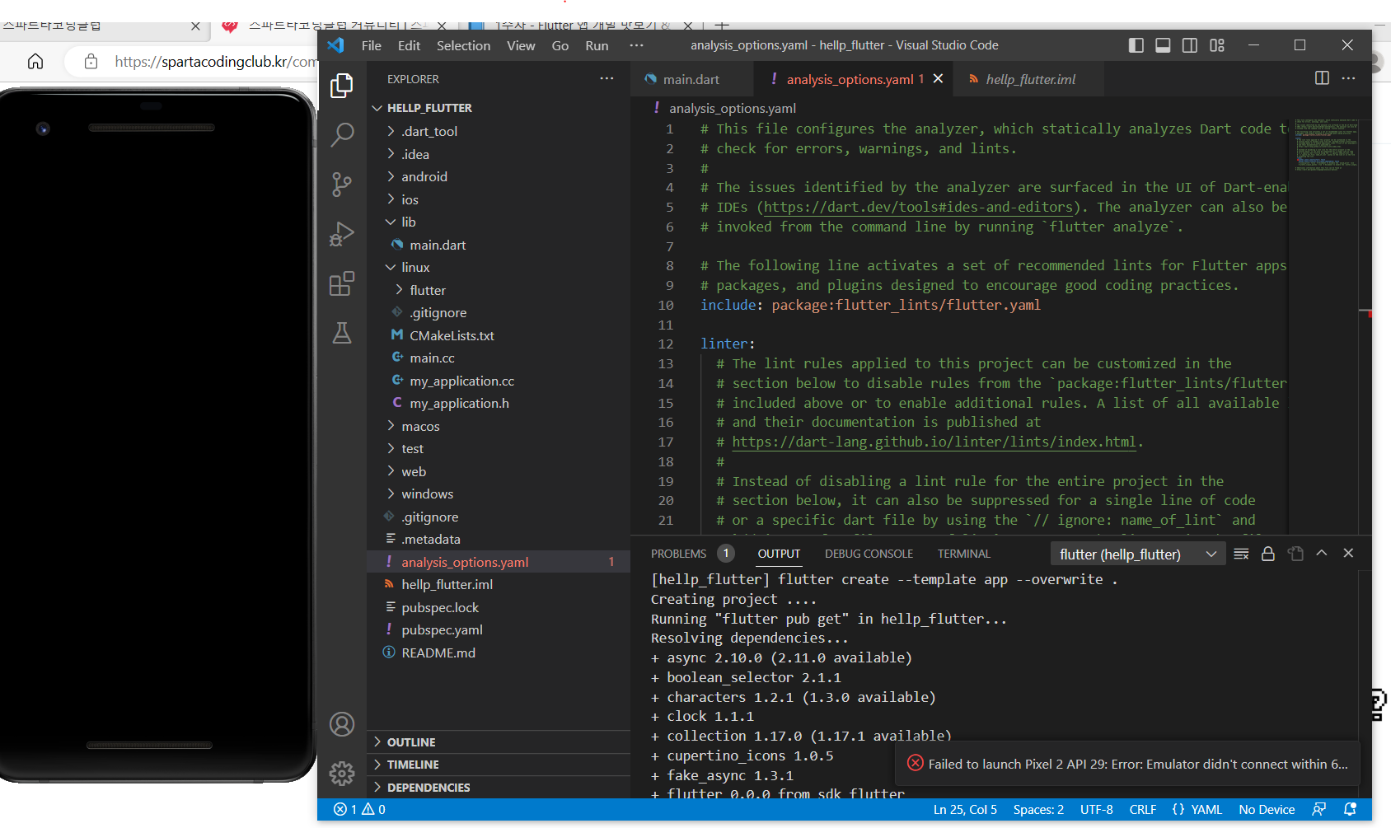
Task: Open the Accounts menu icon
Action: click(x=342, y=724)
